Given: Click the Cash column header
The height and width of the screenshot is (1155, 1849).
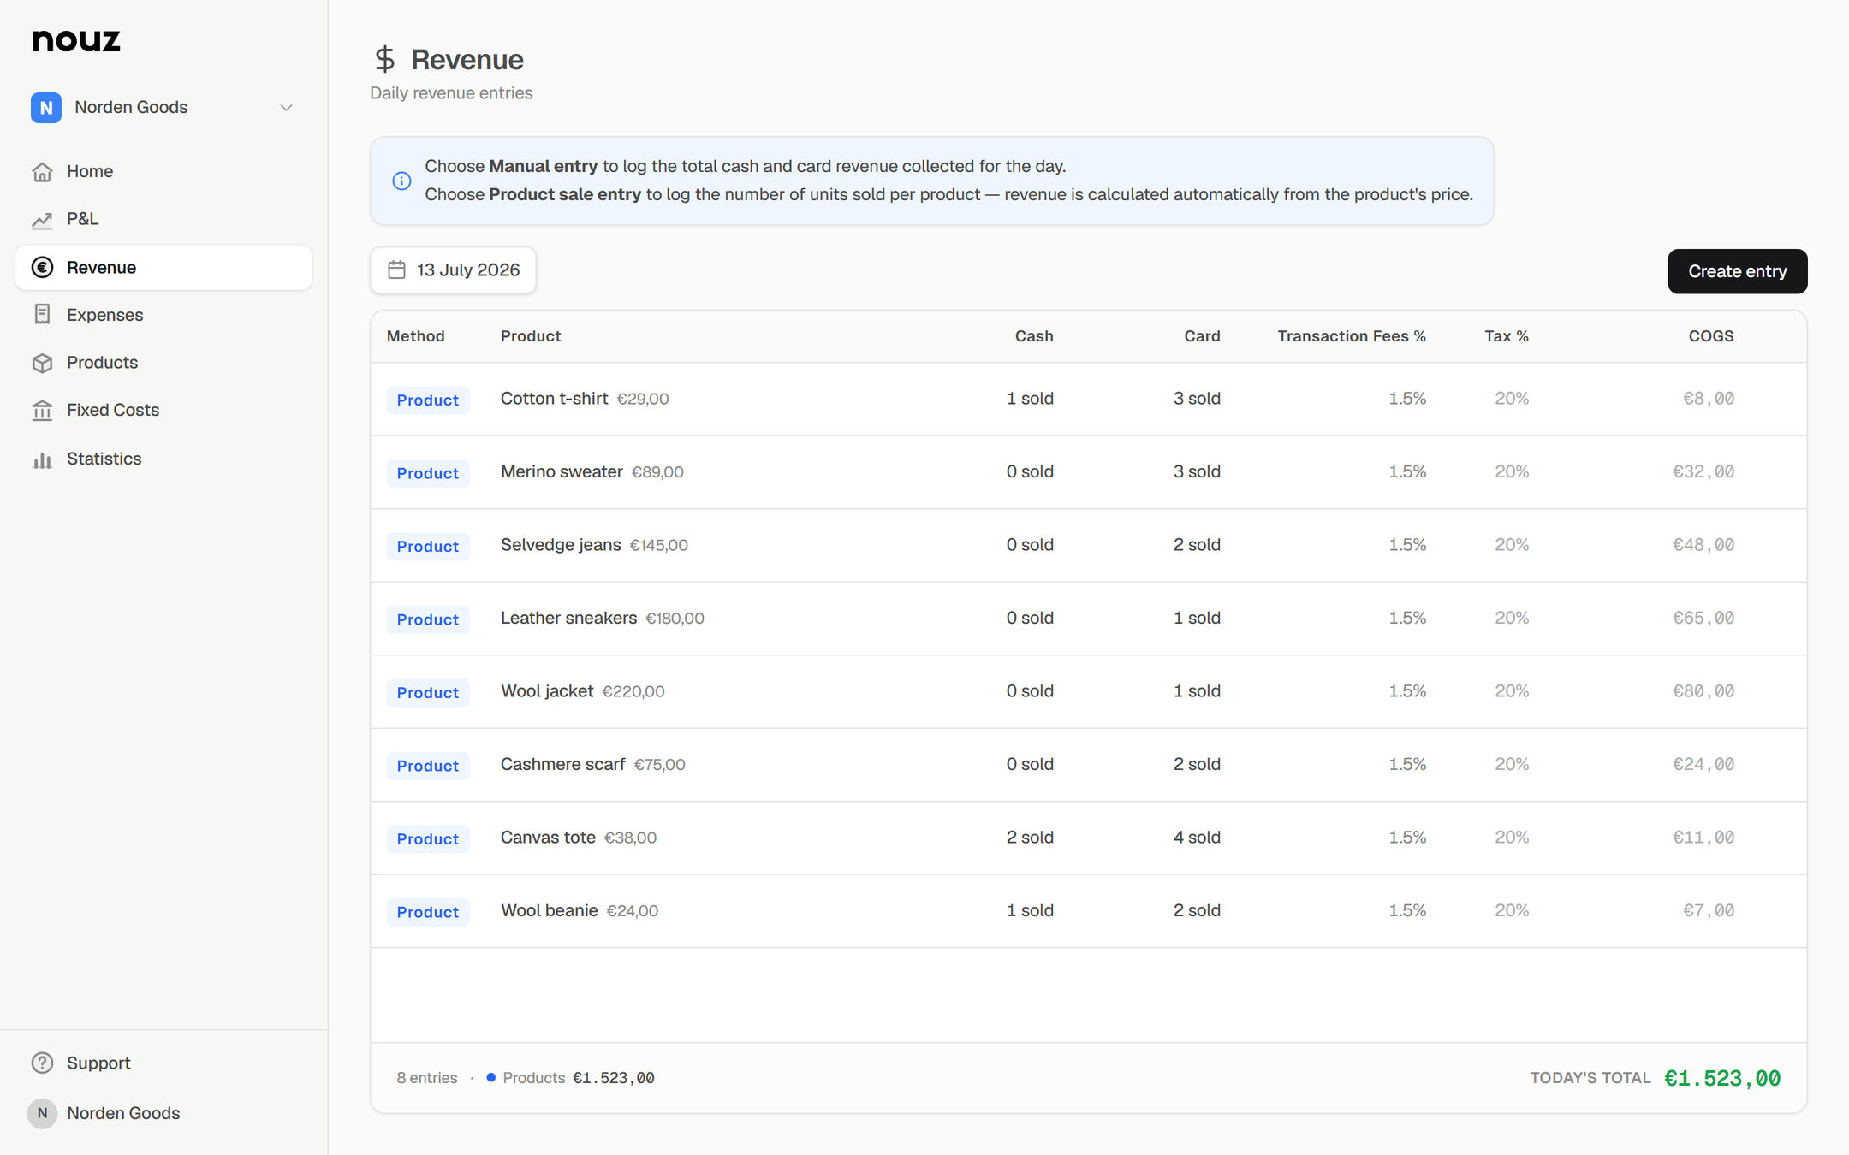Looking at the screenshot, I should tap(1034, 336).
